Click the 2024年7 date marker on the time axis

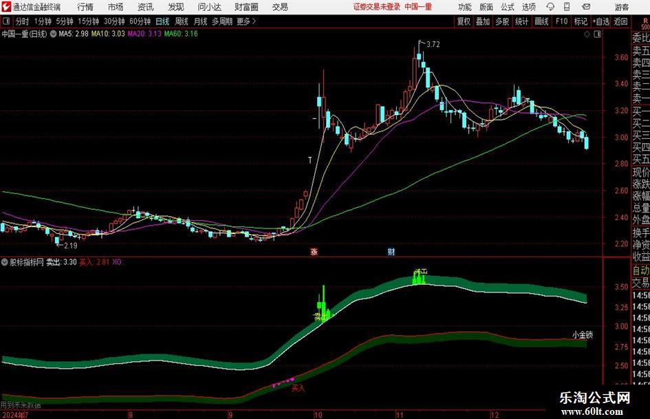[15, 415]
